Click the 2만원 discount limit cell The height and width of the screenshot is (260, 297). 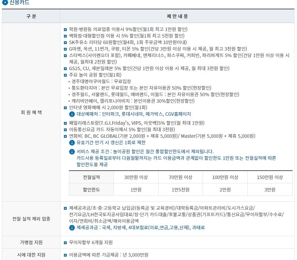225,190
